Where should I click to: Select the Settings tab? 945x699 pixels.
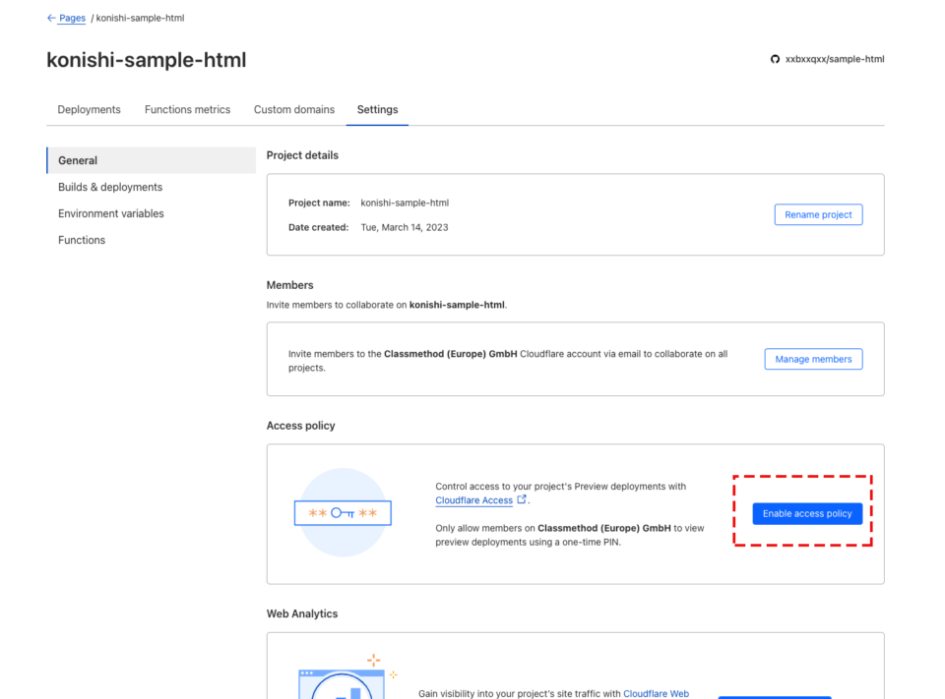377,109
